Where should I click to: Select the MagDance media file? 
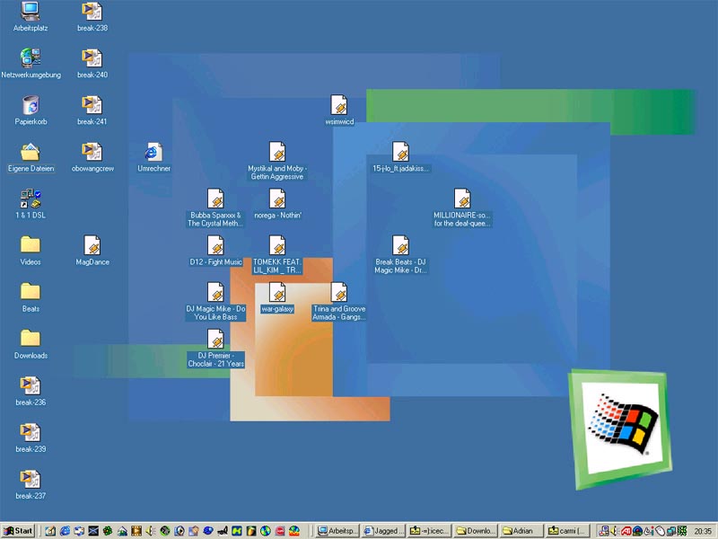[x=92, y=245]
